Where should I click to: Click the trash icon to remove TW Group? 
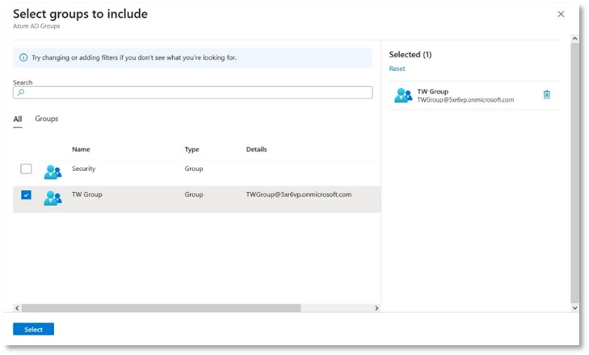(547, 94)
